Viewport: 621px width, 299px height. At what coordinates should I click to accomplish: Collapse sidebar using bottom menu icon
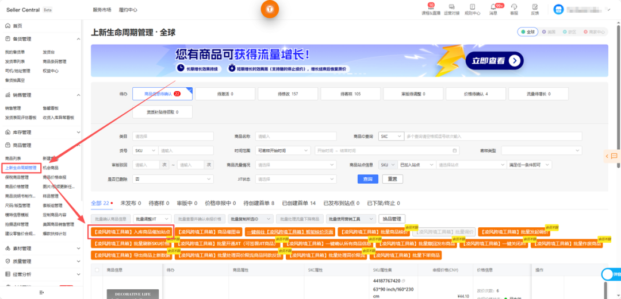pos(41,292)
